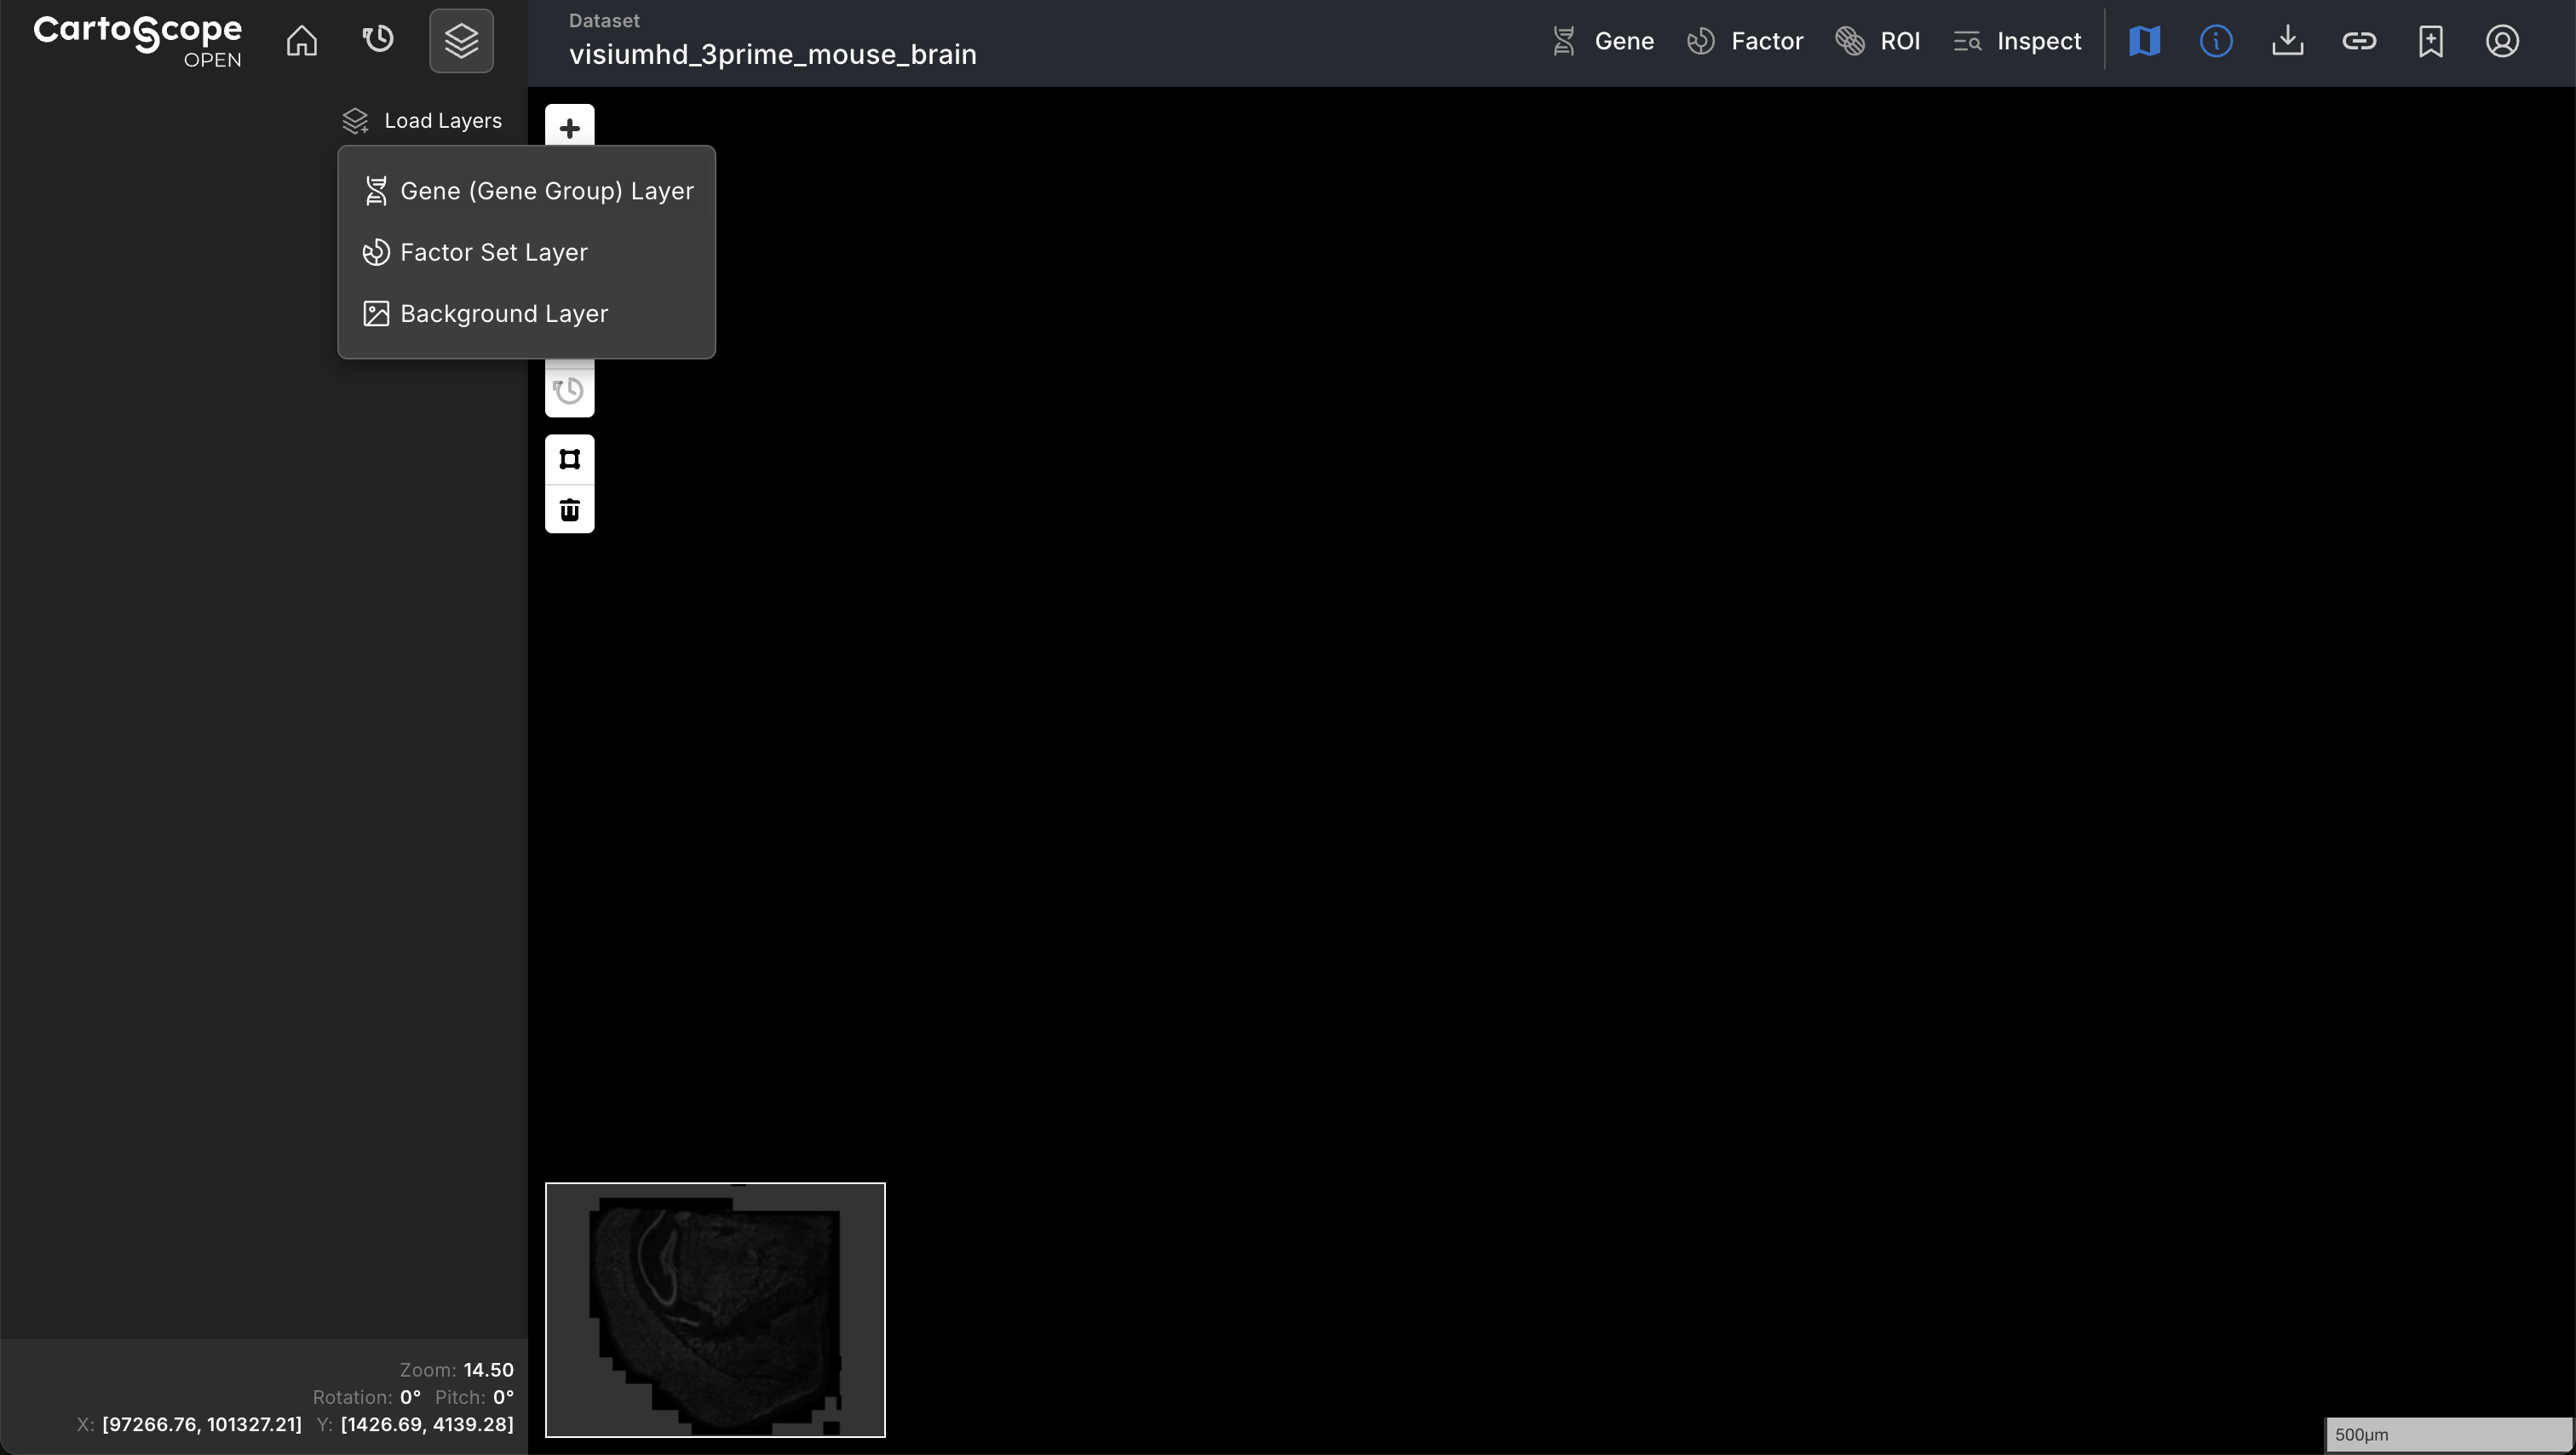Image resolution: width=2576 pixels, height=1455 pixels.
Task: Copy a share link using the link icon
Action: (x=2360, y=41)
